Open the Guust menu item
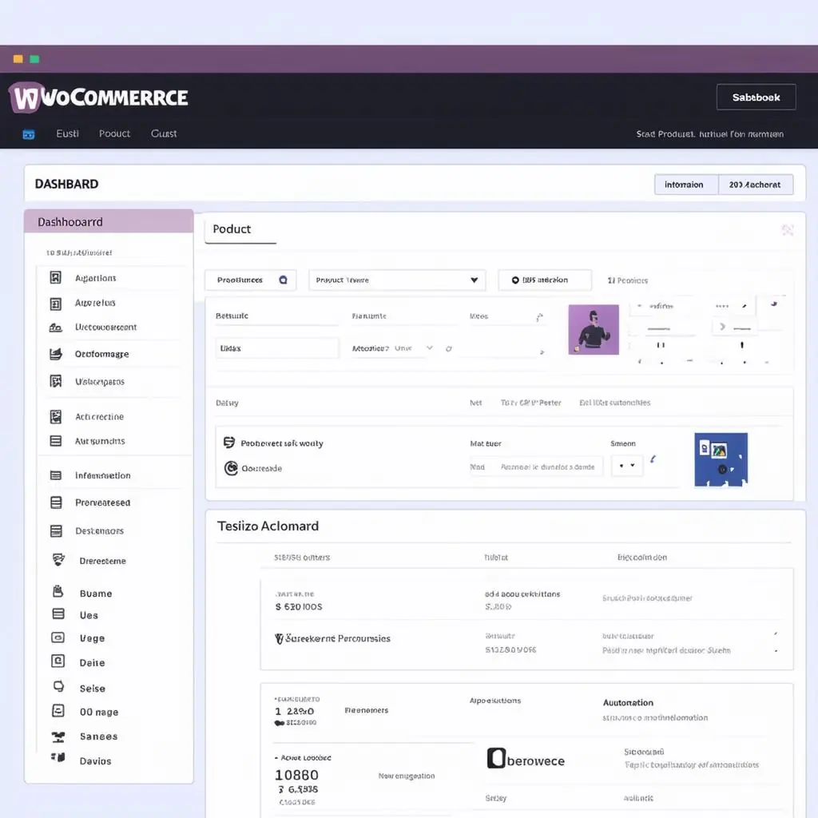818x818 pixels. [164, 133]
